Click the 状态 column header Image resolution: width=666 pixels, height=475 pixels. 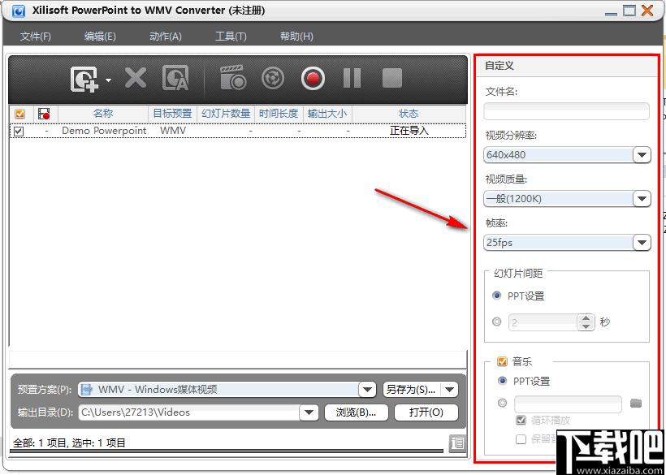click(409, 114)
